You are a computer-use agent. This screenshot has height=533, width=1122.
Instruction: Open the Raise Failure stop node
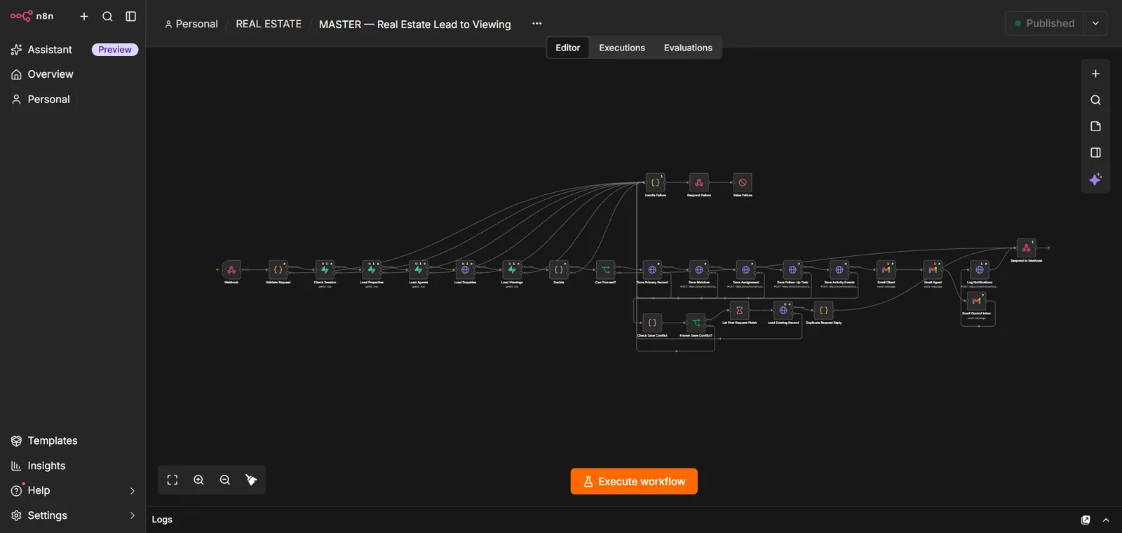[743, 182]
